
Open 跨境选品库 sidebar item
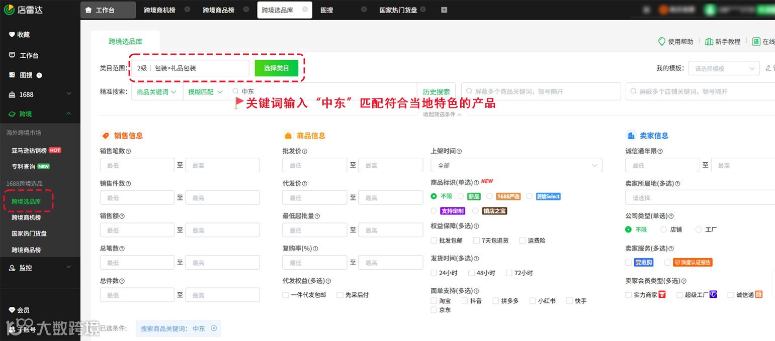click(26, 201)
